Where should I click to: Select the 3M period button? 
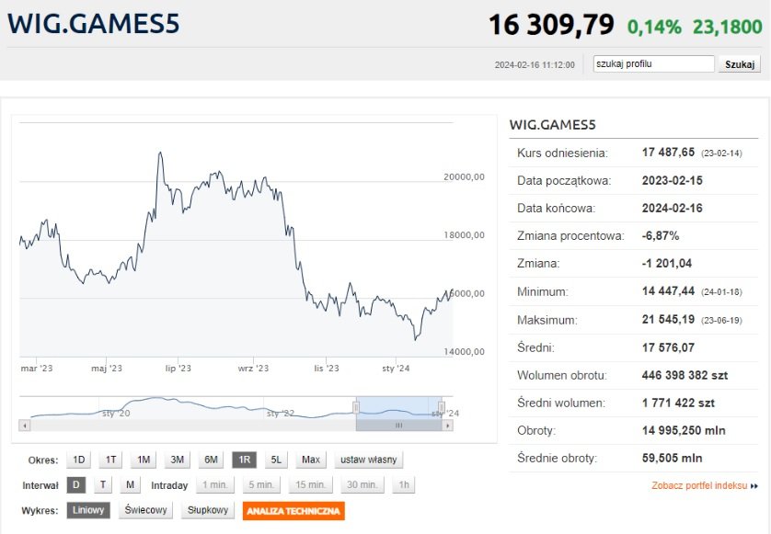(x=178, y=460)
